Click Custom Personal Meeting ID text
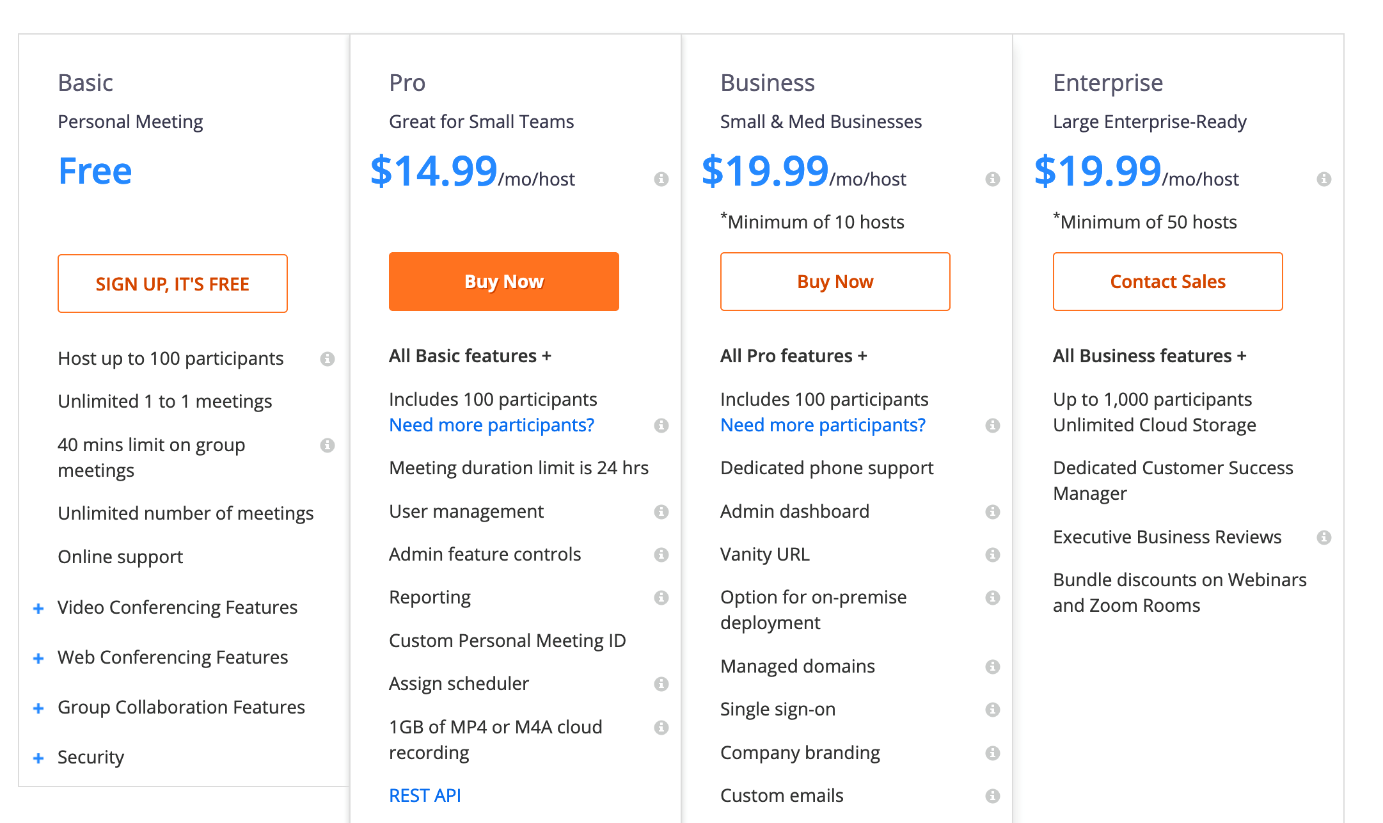The height and width of the screenshot is (823, 1383). (x=507, y=641)
